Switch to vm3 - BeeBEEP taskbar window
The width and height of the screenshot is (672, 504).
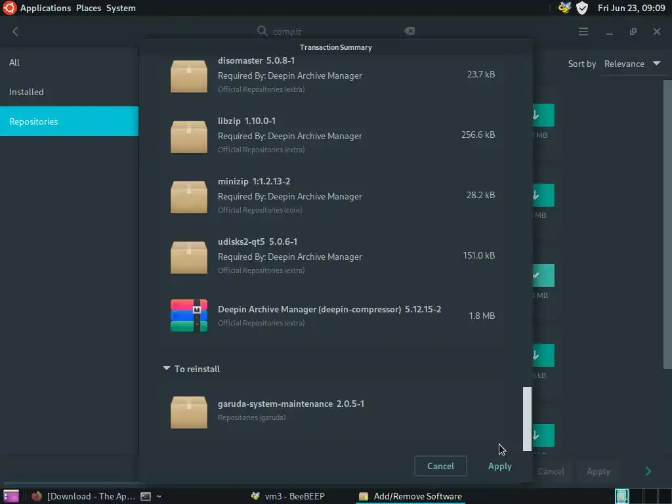pos(289,496)
